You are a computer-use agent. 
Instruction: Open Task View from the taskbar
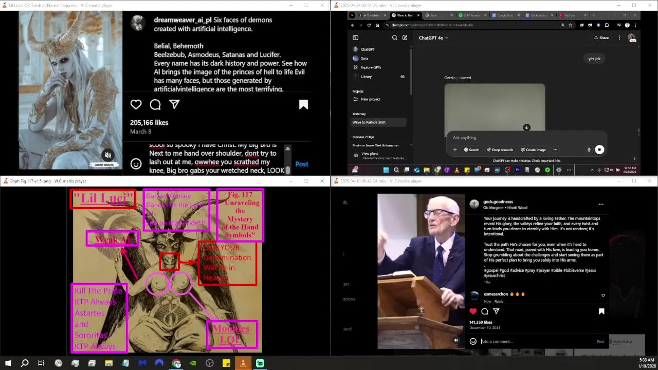coord(41,363)
